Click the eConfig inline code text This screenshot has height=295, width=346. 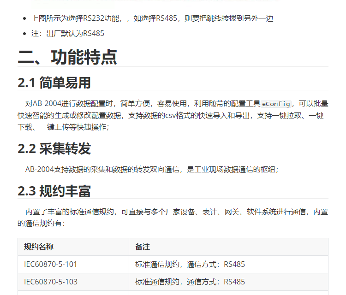[x=276, y=104]
